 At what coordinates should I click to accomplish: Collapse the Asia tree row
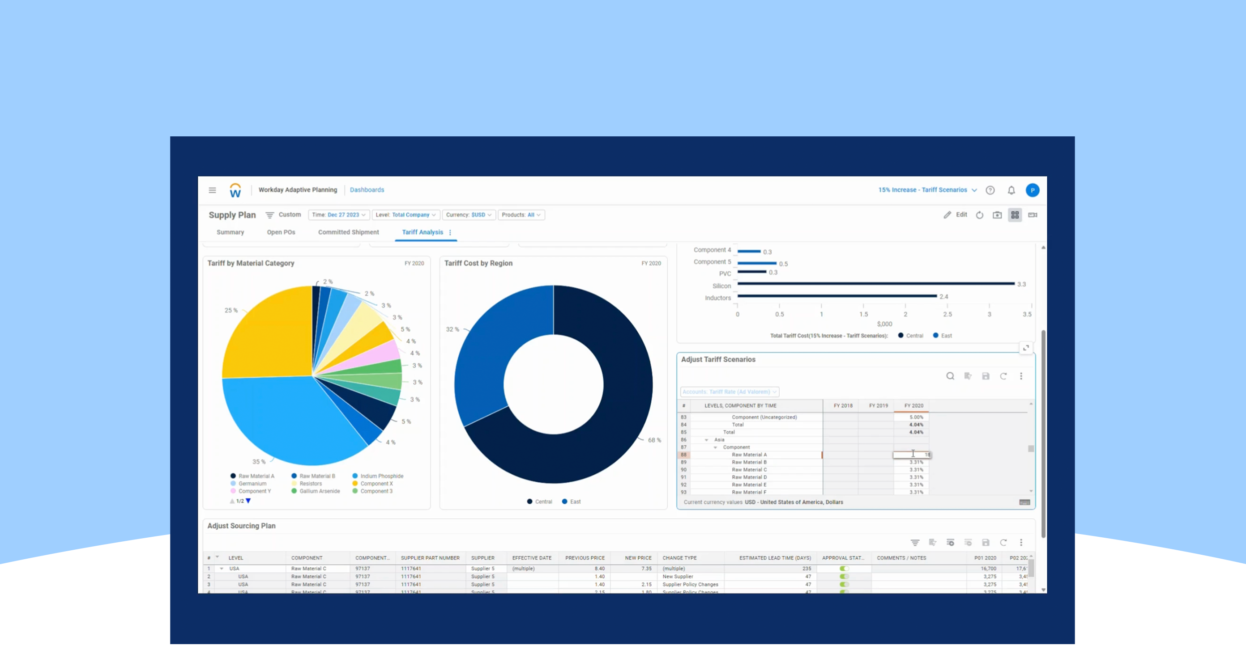pos(707,441)
